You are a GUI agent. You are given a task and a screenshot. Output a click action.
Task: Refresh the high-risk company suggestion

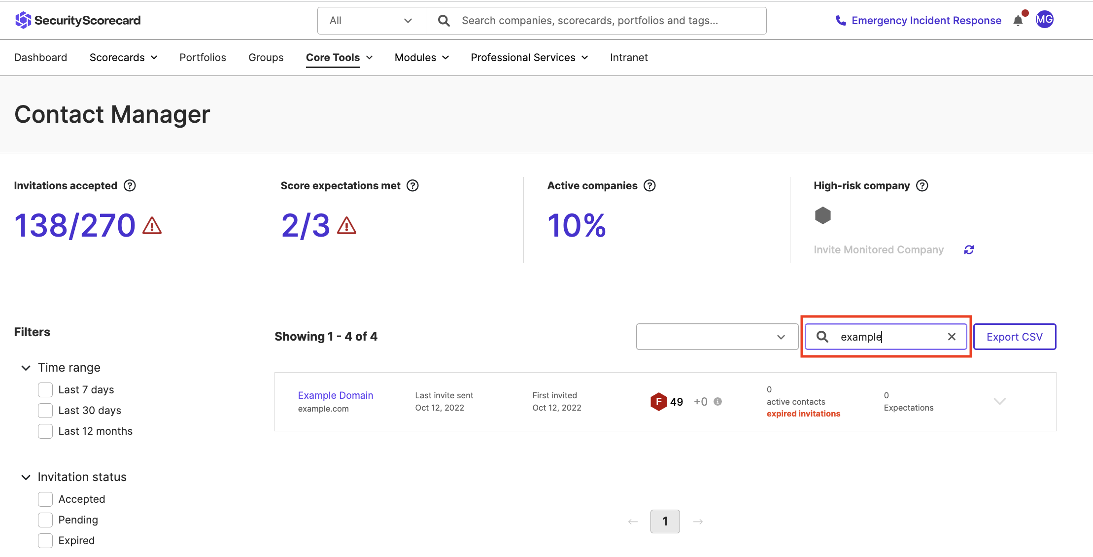969,250
